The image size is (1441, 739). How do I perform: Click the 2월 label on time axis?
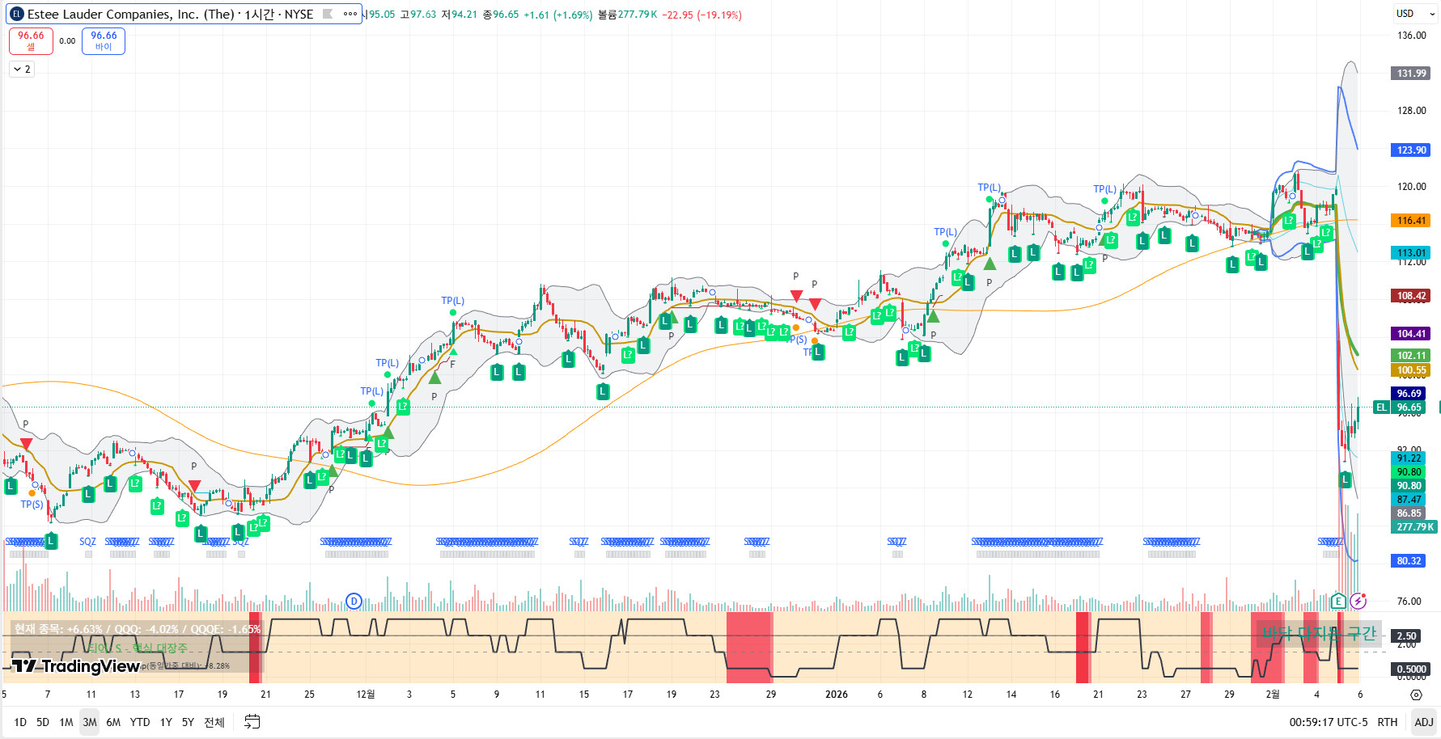click(1273, 695)
